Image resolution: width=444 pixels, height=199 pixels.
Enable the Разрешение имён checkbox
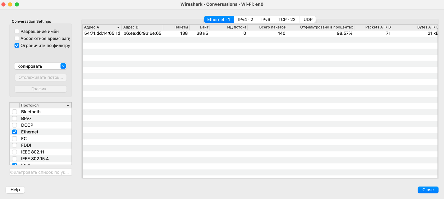pyautogui.click(x=17, y=31)
